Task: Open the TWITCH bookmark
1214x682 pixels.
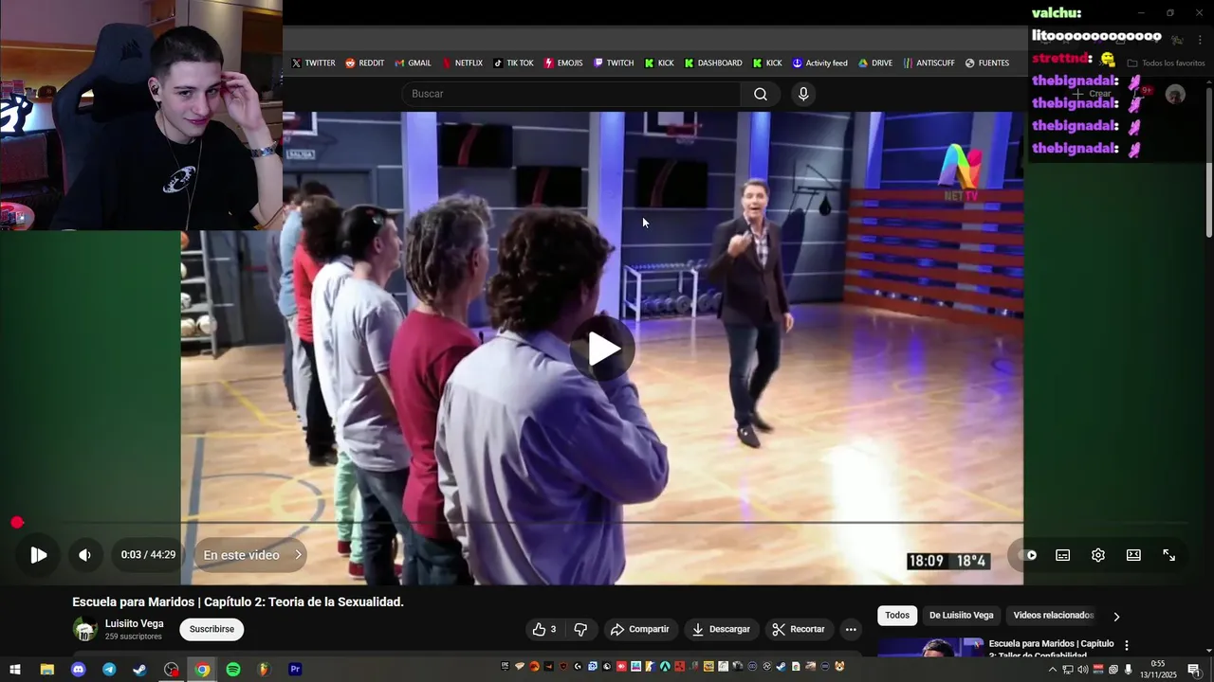Action: click(614, 63)
